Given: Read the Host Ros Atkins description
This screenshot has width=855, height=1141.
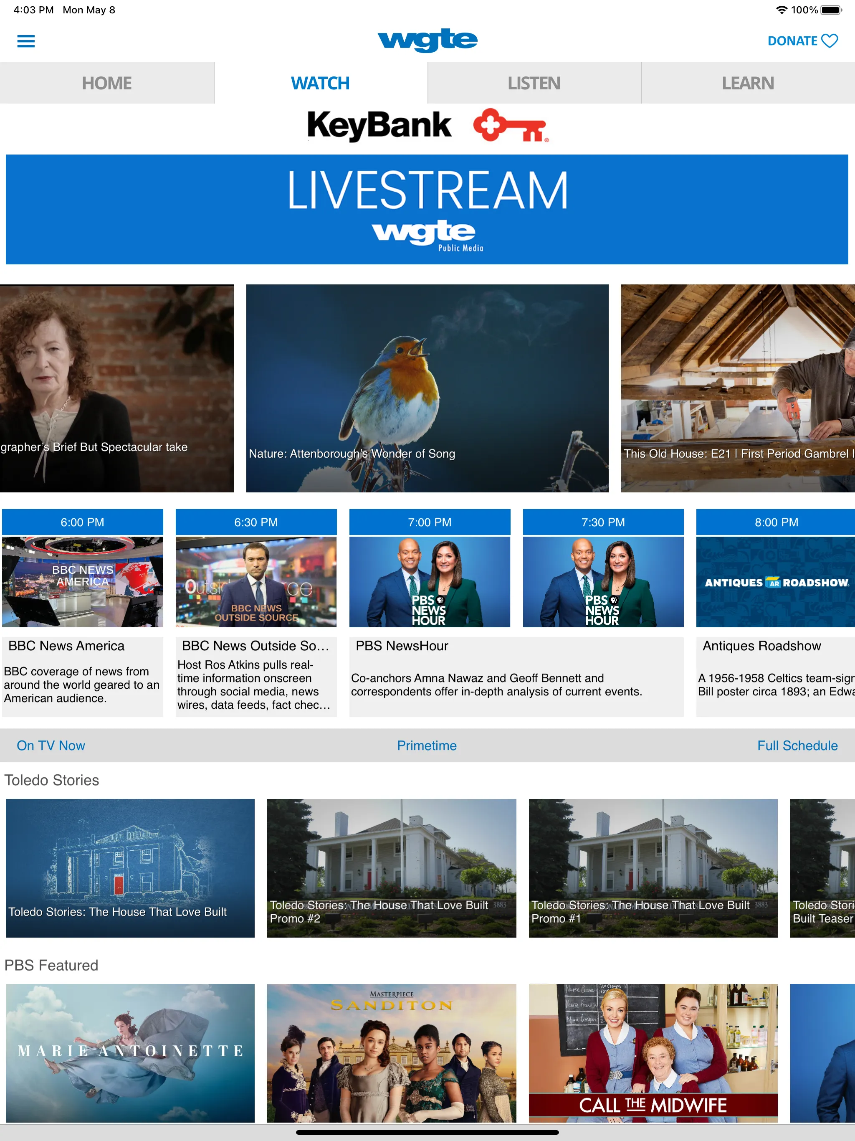Looking at the screenshot, I should coord(254,685).
